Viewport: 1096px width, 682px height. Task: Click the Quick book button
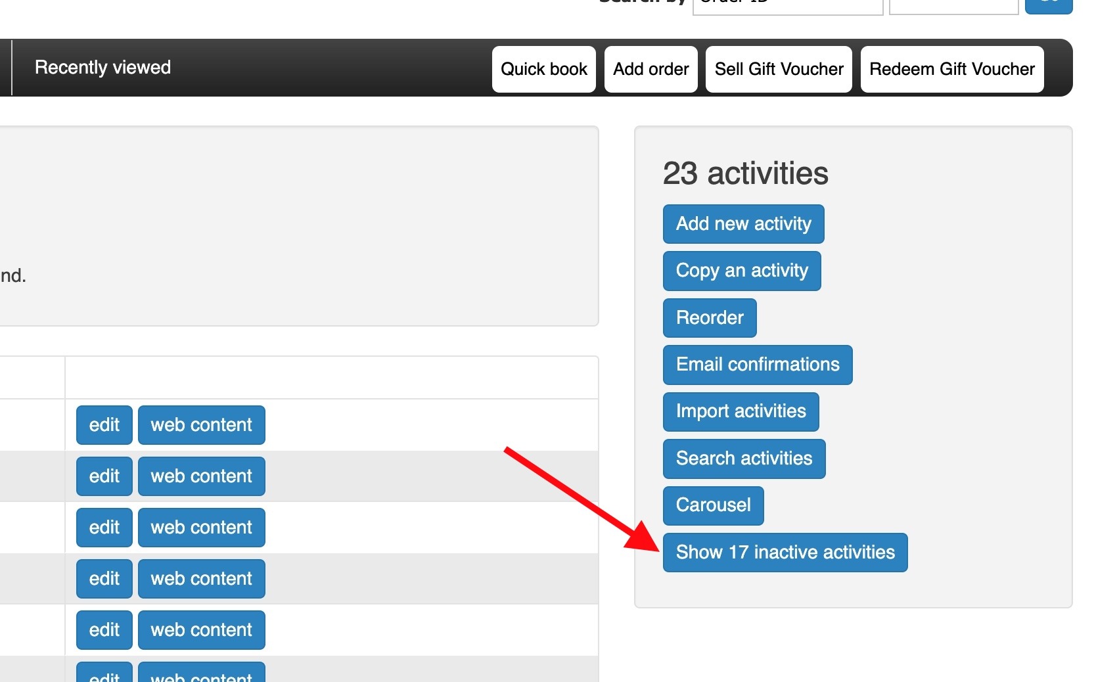click(544, 69)
